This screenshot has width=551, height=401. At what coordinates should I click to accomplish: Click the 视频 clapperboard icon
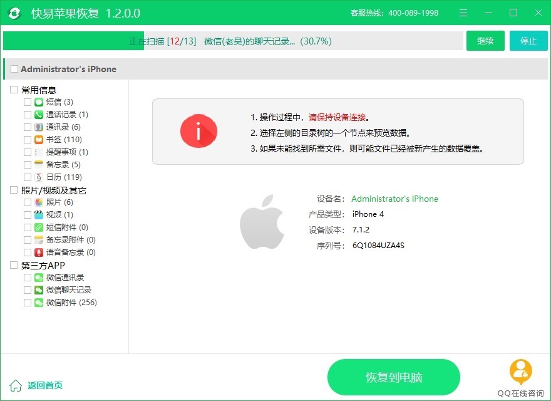(x=39, y=215)
